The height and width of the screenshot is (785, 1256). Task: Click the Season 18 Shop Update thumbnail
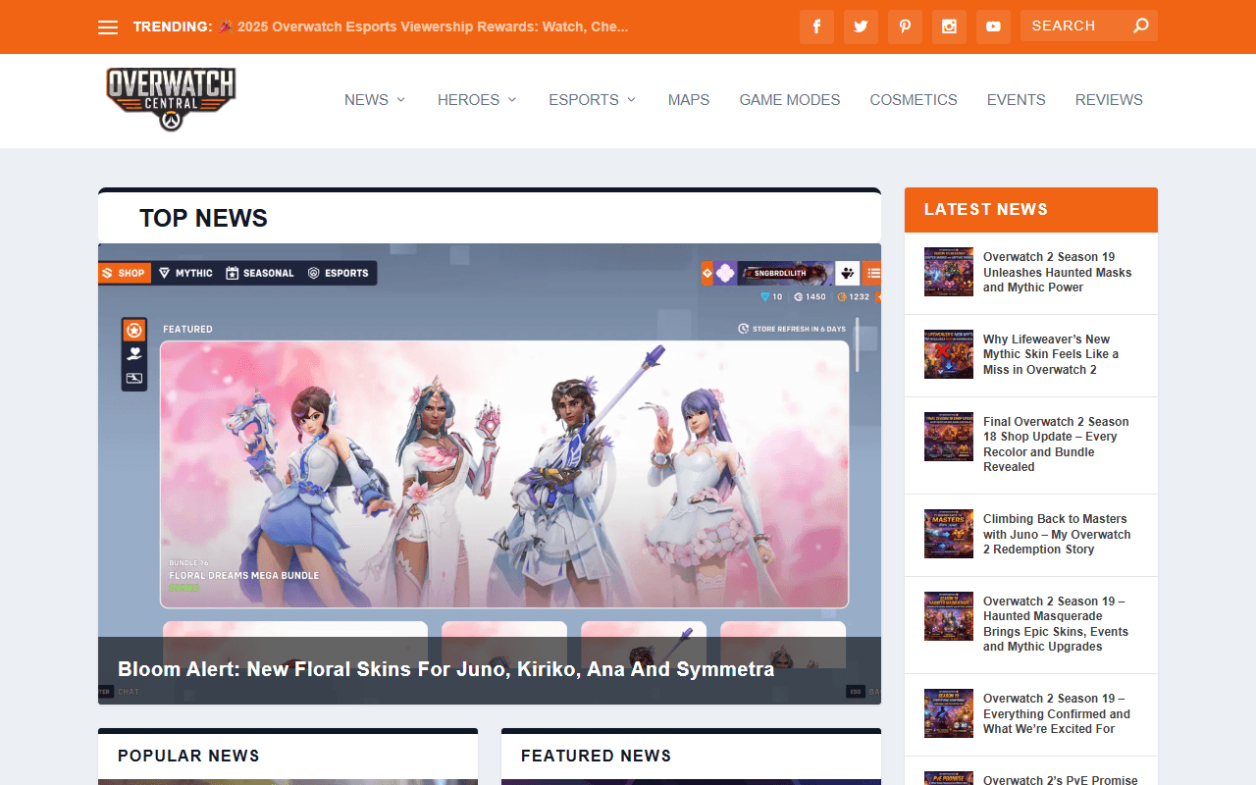[949, 437]
